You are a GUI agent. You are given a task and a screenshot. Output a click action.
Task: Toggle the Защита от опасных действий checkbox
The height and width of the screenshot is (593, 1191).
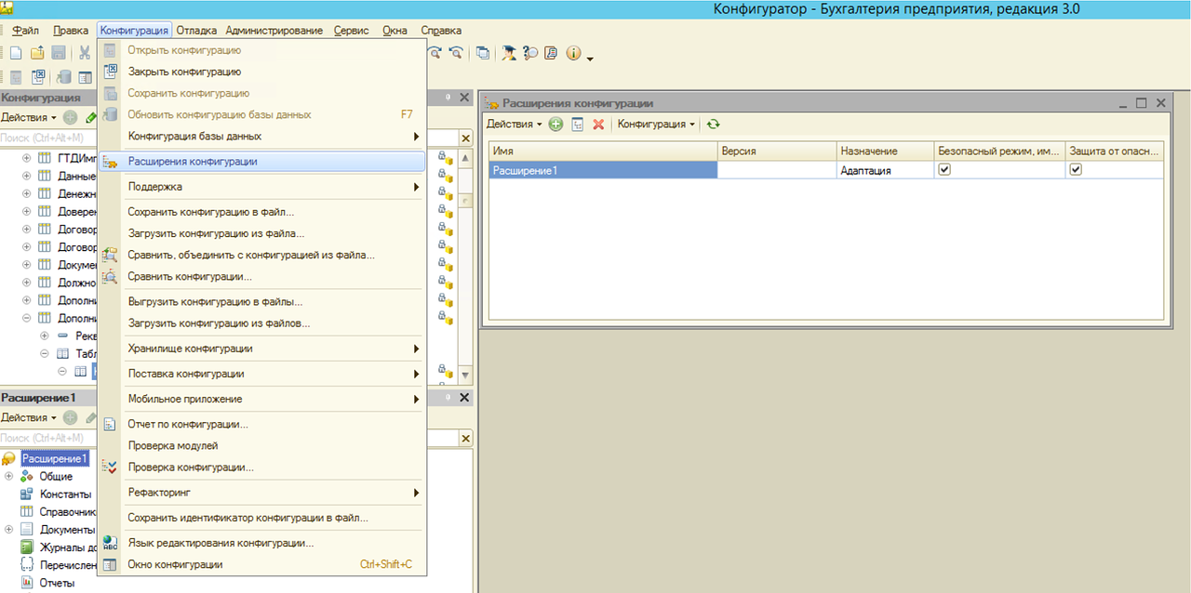pyautogui.click(x=1077, y=170)
